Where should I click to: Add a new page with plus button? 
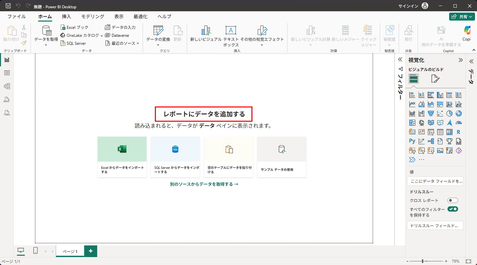click(91, 251)
